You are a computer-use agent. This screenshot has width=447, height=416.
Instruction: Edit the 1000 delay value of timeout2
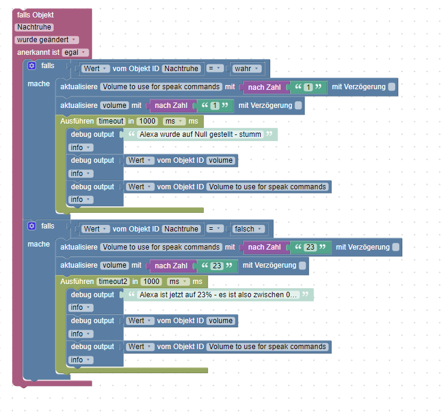151,282
